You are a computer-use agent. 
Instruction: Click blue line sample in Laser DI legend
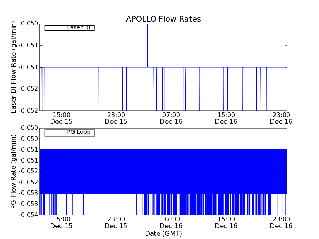coord(55,28)
